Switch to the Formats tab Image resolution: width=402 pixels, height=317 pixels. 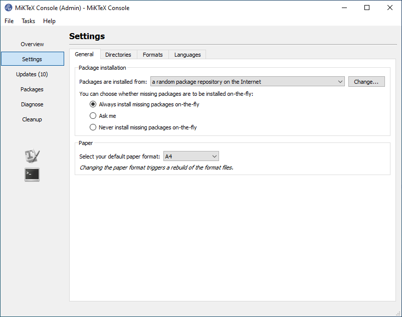tap(152, 55)
